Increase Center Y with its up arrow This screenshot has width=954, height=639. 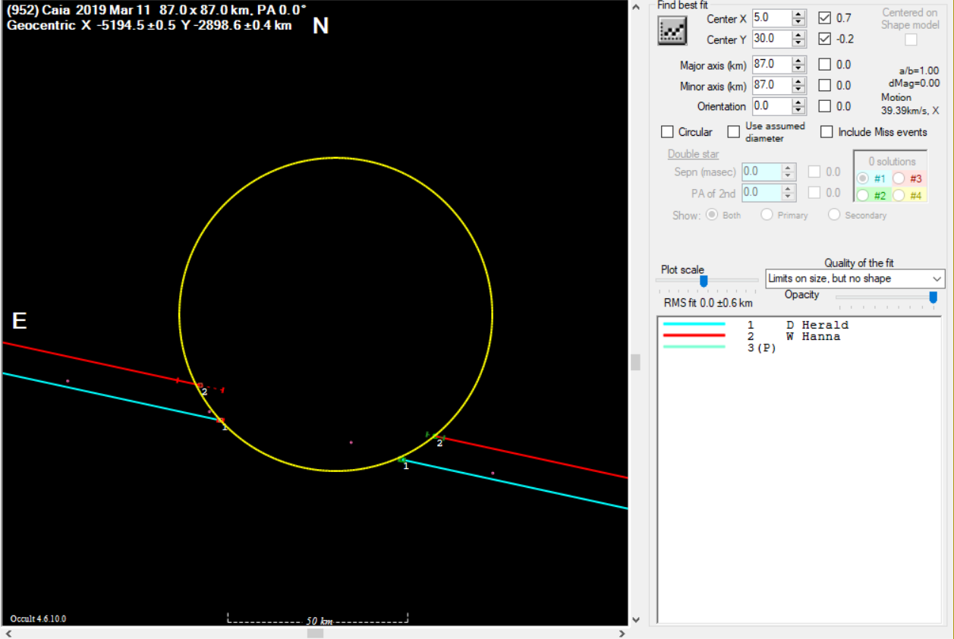[798, 35]
